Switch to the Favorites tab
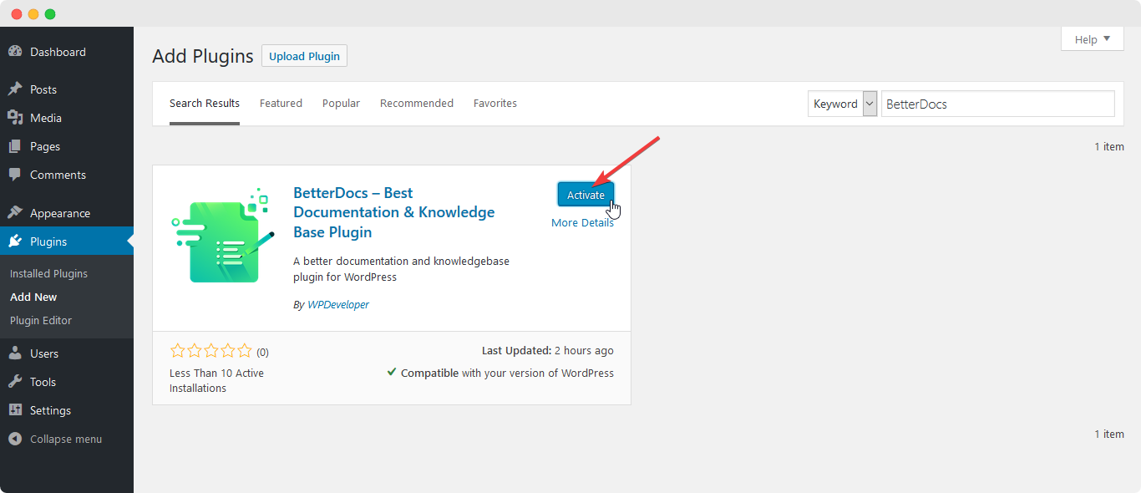Viewport: 1141px width, 493px height. point(495,104)
